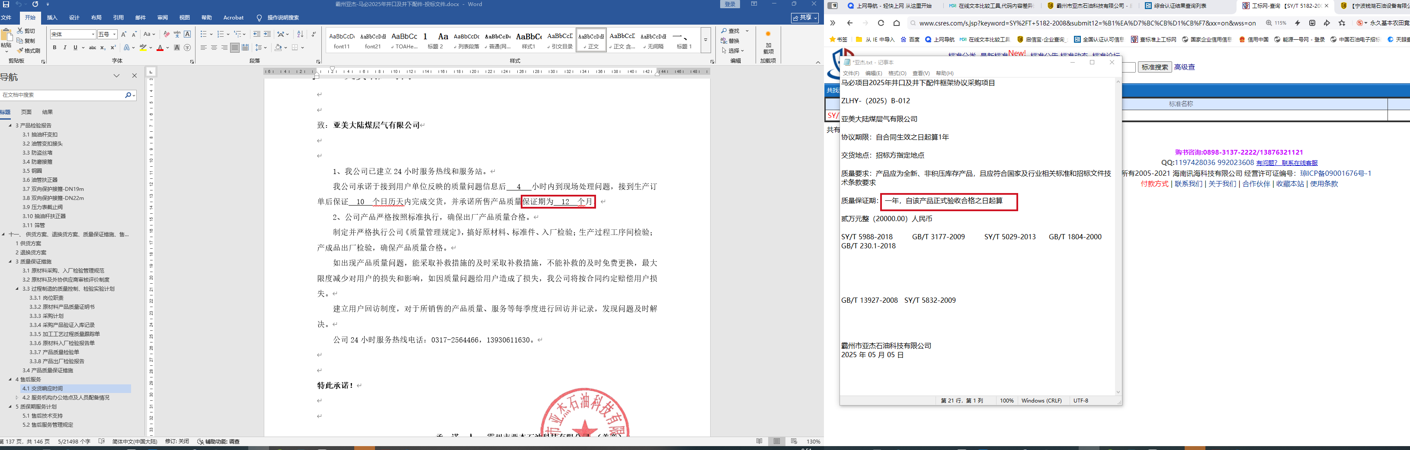Click the 共享 (Share) button in Word
The height and width of the screenshot is (450, 1410).
click(x=804, y=18)
